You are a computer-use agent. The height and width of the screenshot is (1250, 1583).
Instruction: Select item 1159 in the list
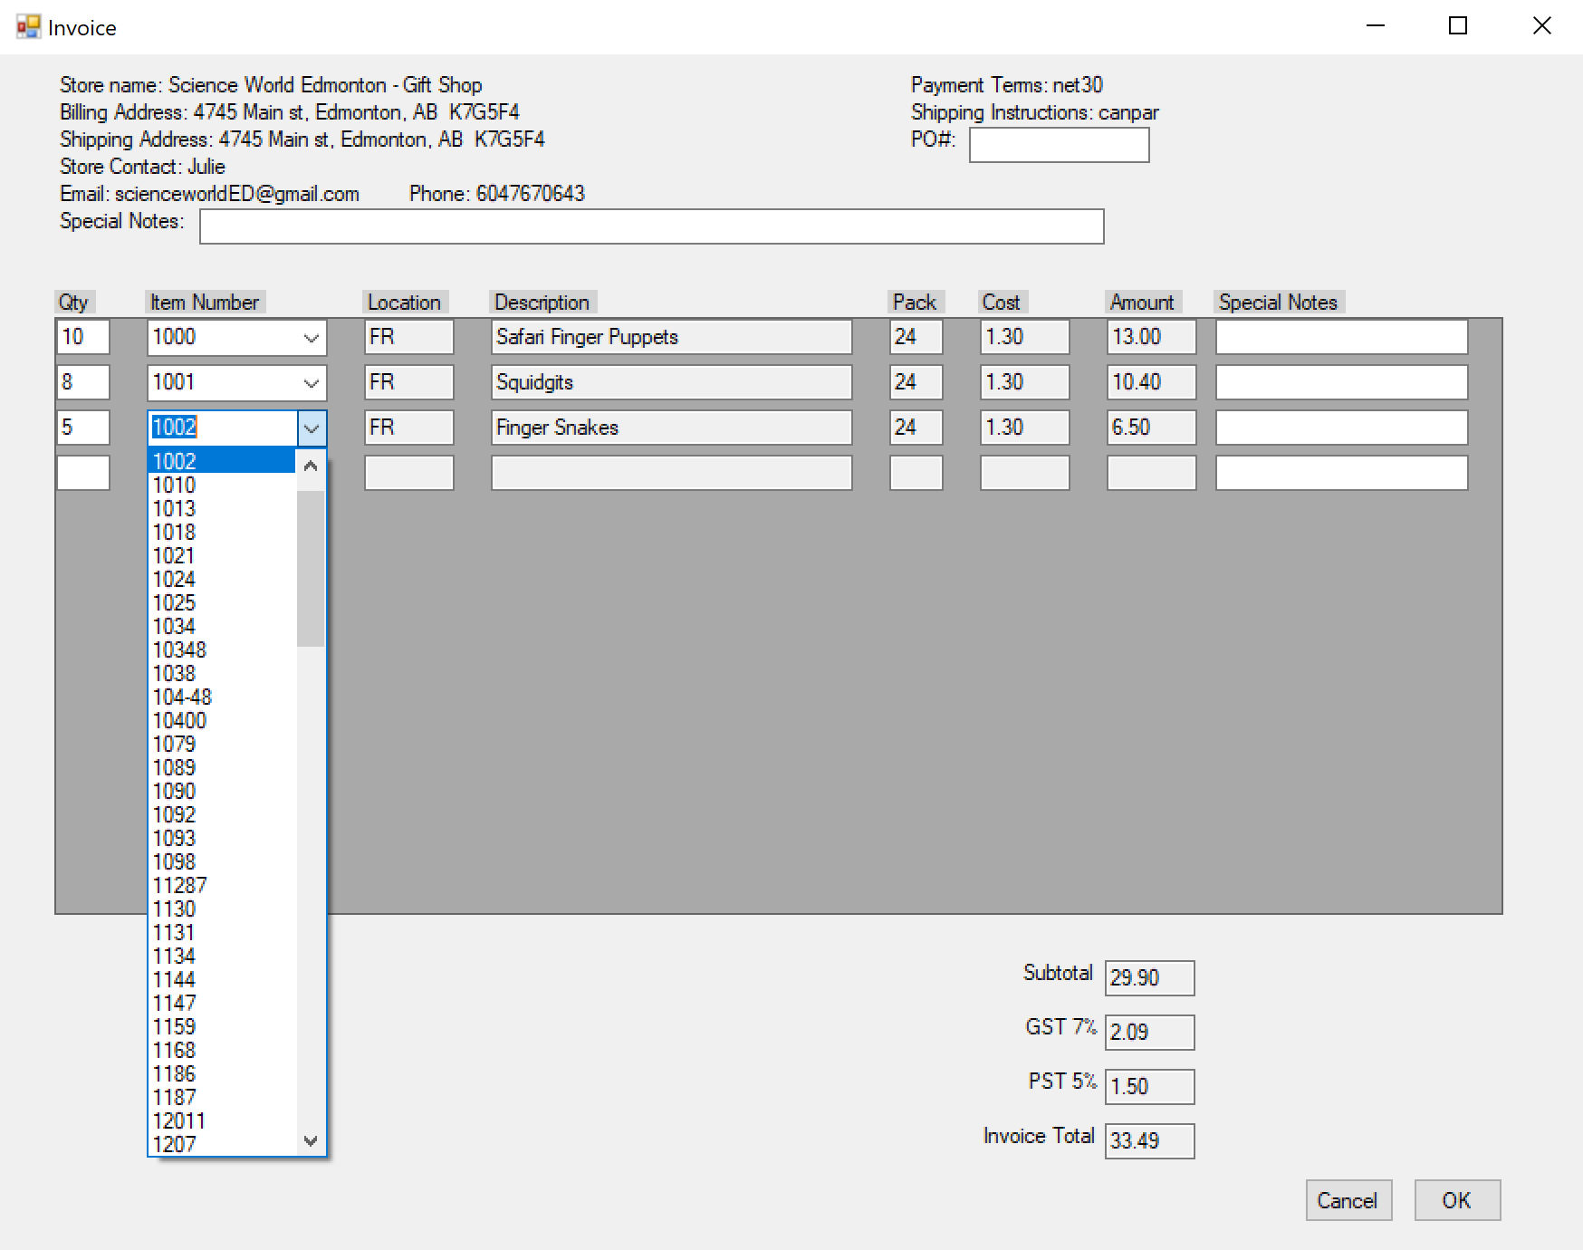coord(222,1026)
